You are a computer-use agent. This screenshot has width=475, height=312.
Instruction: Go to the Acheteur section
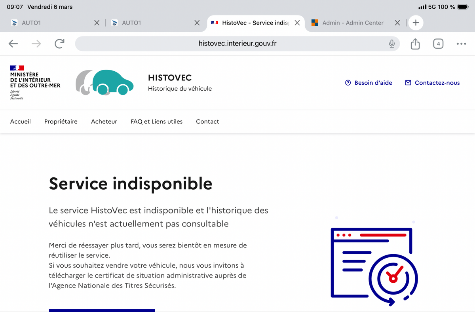(104, 122)
